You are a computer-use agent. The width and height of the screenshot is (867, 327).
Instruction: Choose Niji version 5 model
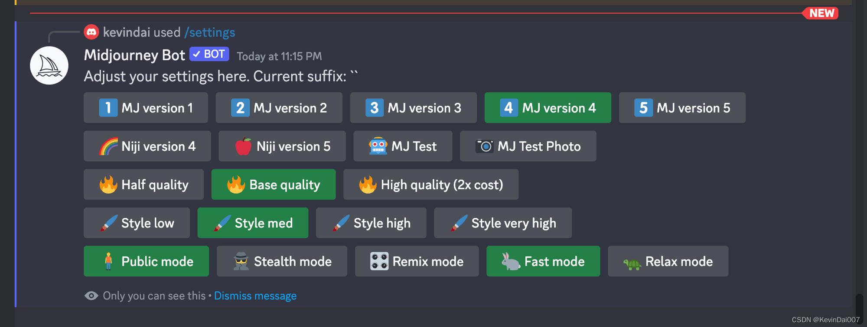tap(282, 146)
